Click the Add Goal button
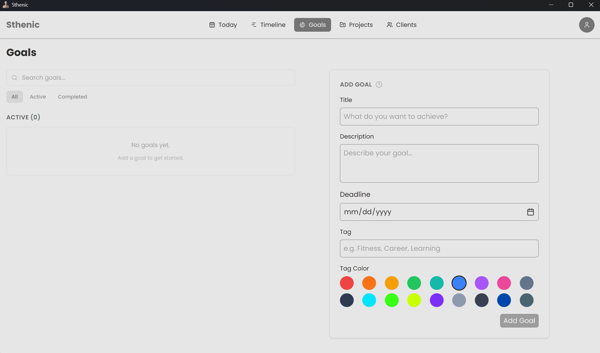The height and width of the screenshot is (353, 600). tap(519, 321)
